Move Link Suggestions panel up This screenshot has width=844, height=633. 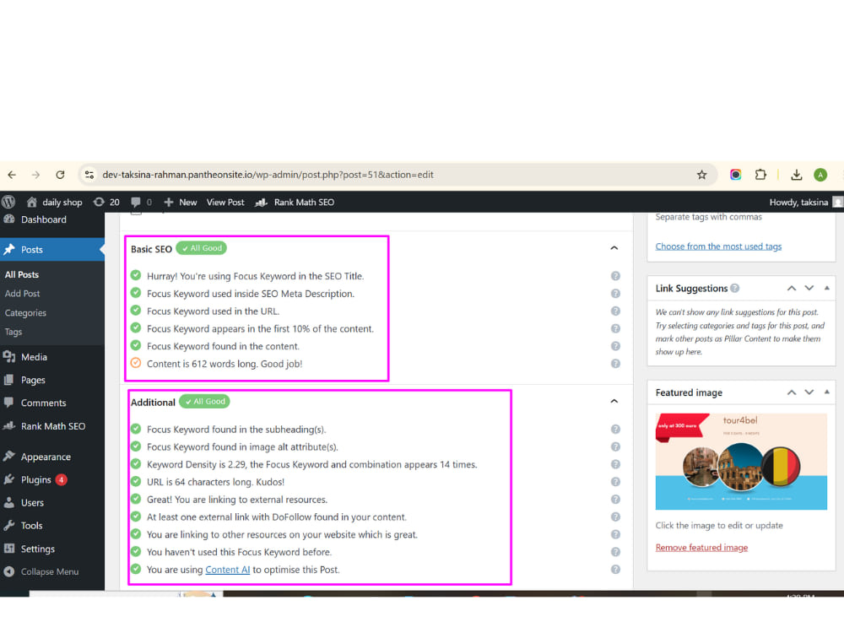[792, 289]
